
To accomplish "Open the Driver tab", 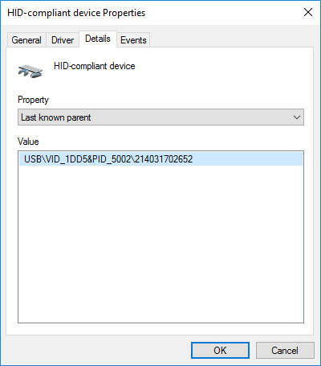I will click(x=63, y=40).
